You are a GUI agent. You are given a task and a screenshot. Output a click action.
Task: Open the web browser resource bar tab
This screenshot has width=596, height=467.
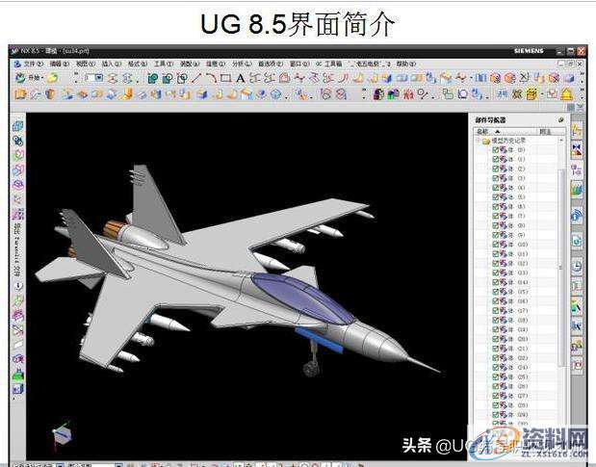(577, 241)
